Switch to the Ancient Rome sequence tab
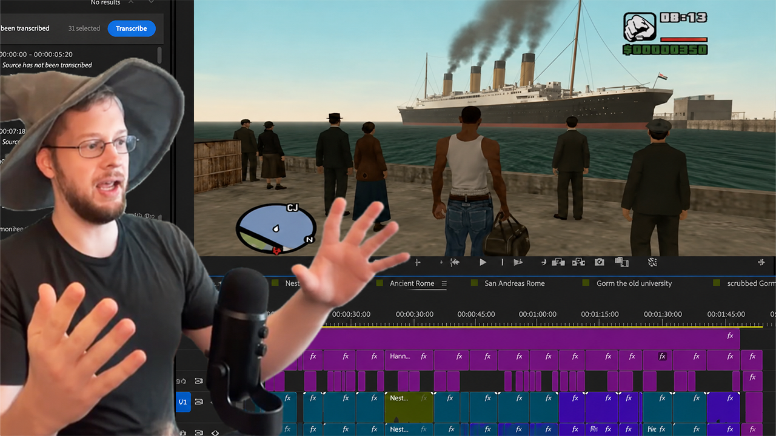This screenshot has width=776, height=436. (412, 283)
